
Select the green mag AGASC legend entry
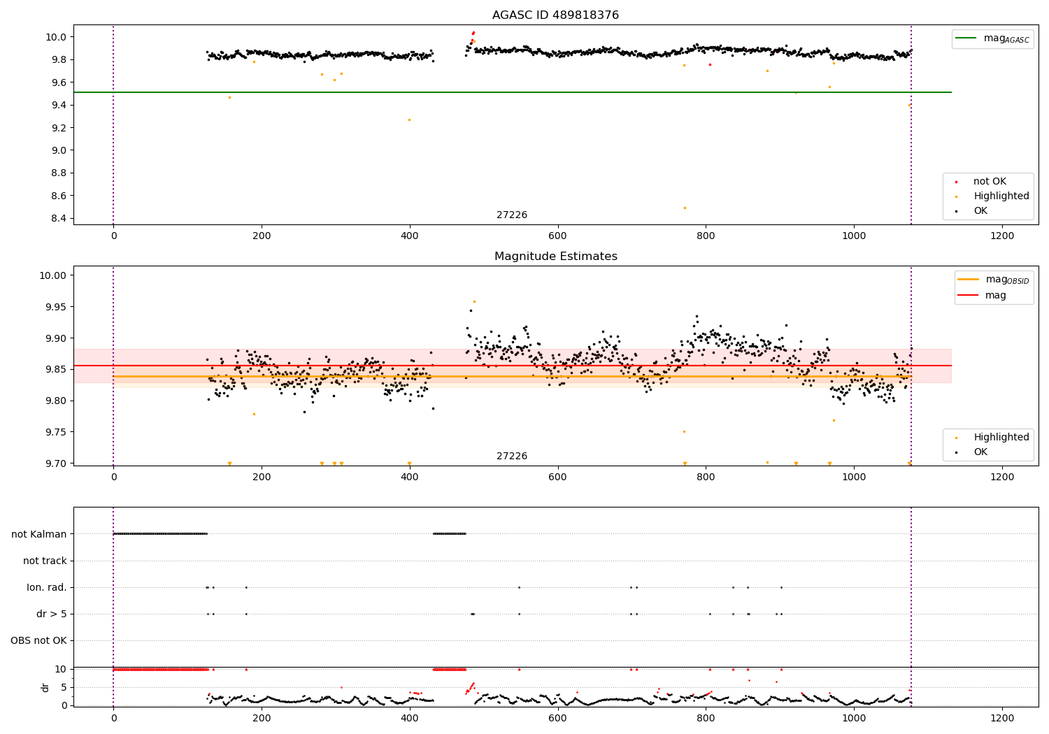tap(993, 39)
